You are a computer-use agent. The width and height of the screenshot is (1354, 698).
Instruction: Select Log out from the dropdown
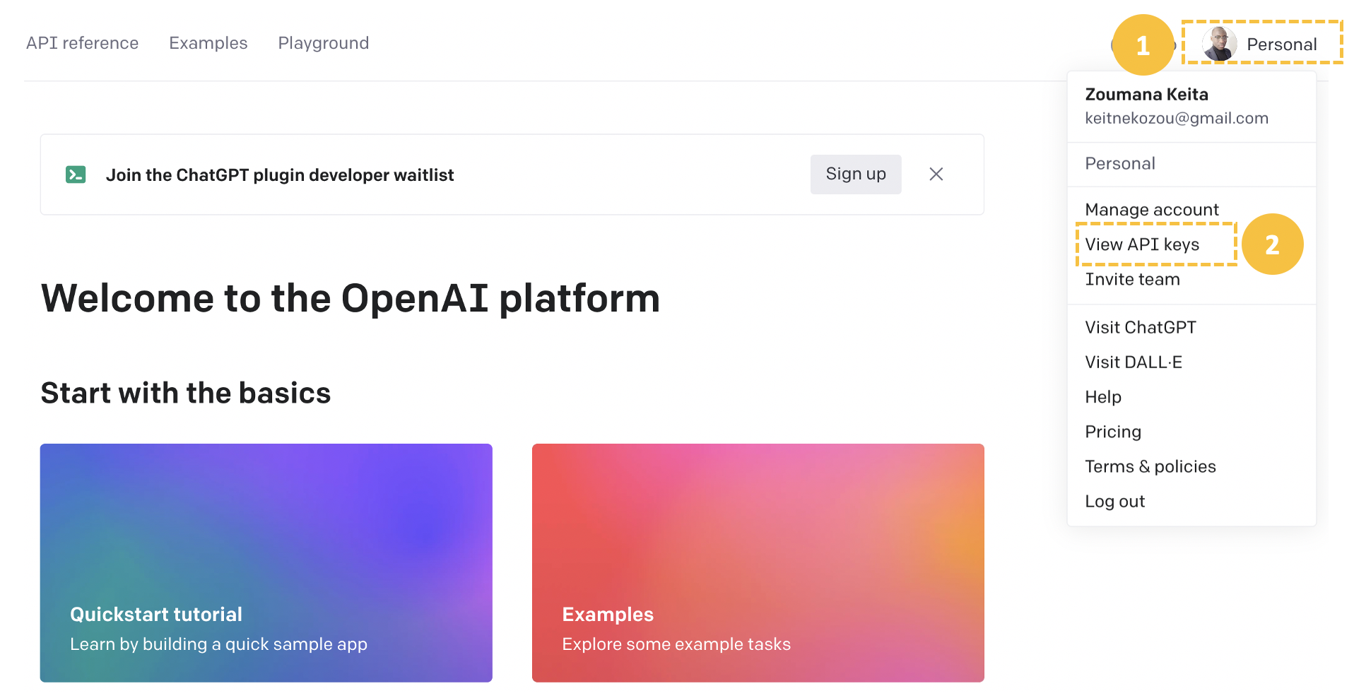1115,501
